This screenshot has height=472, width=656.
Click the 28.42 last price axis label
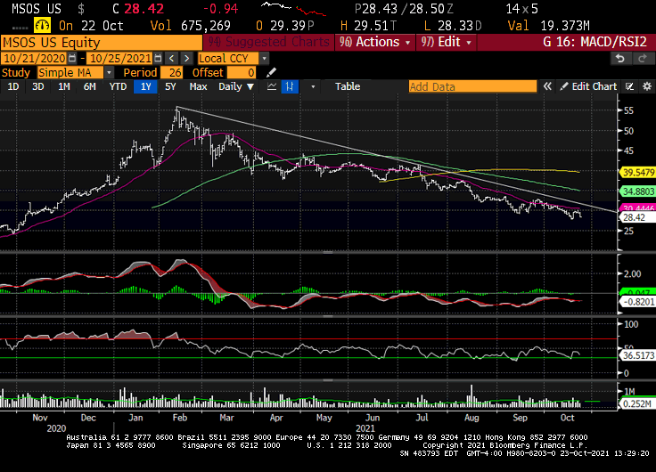pos(635,217)
